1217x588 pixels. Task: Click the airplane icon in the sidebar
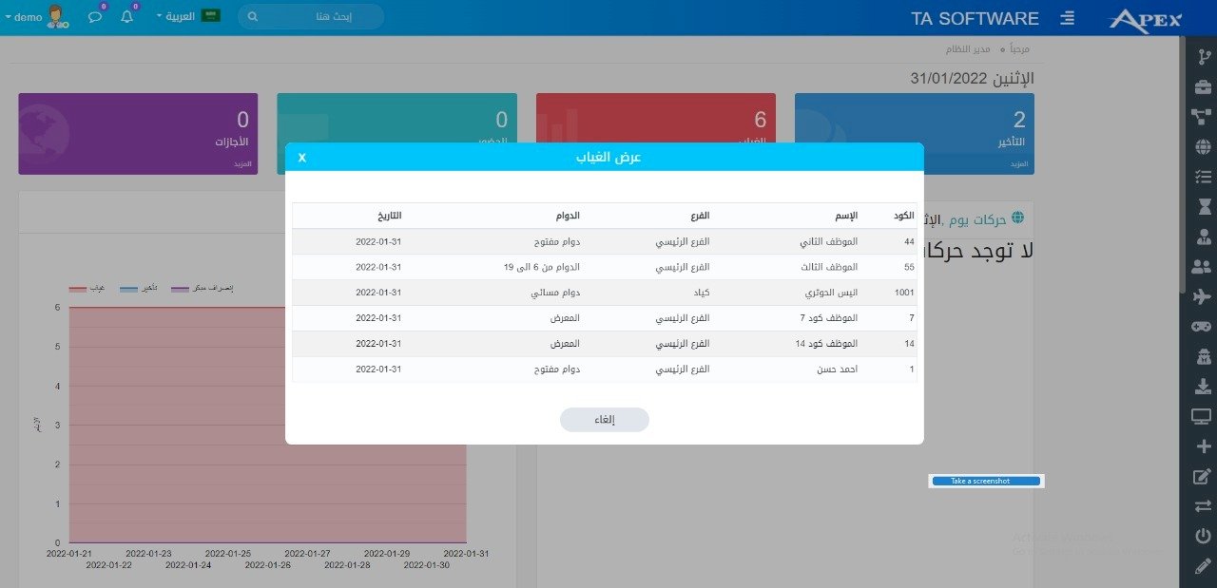[x=1202, y=297]
